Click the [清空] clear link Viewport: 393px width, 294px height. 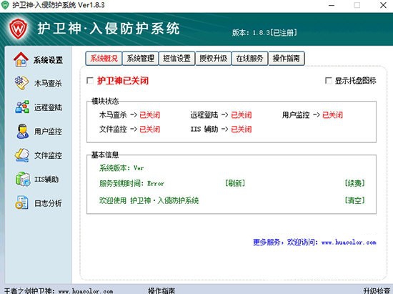354,200
